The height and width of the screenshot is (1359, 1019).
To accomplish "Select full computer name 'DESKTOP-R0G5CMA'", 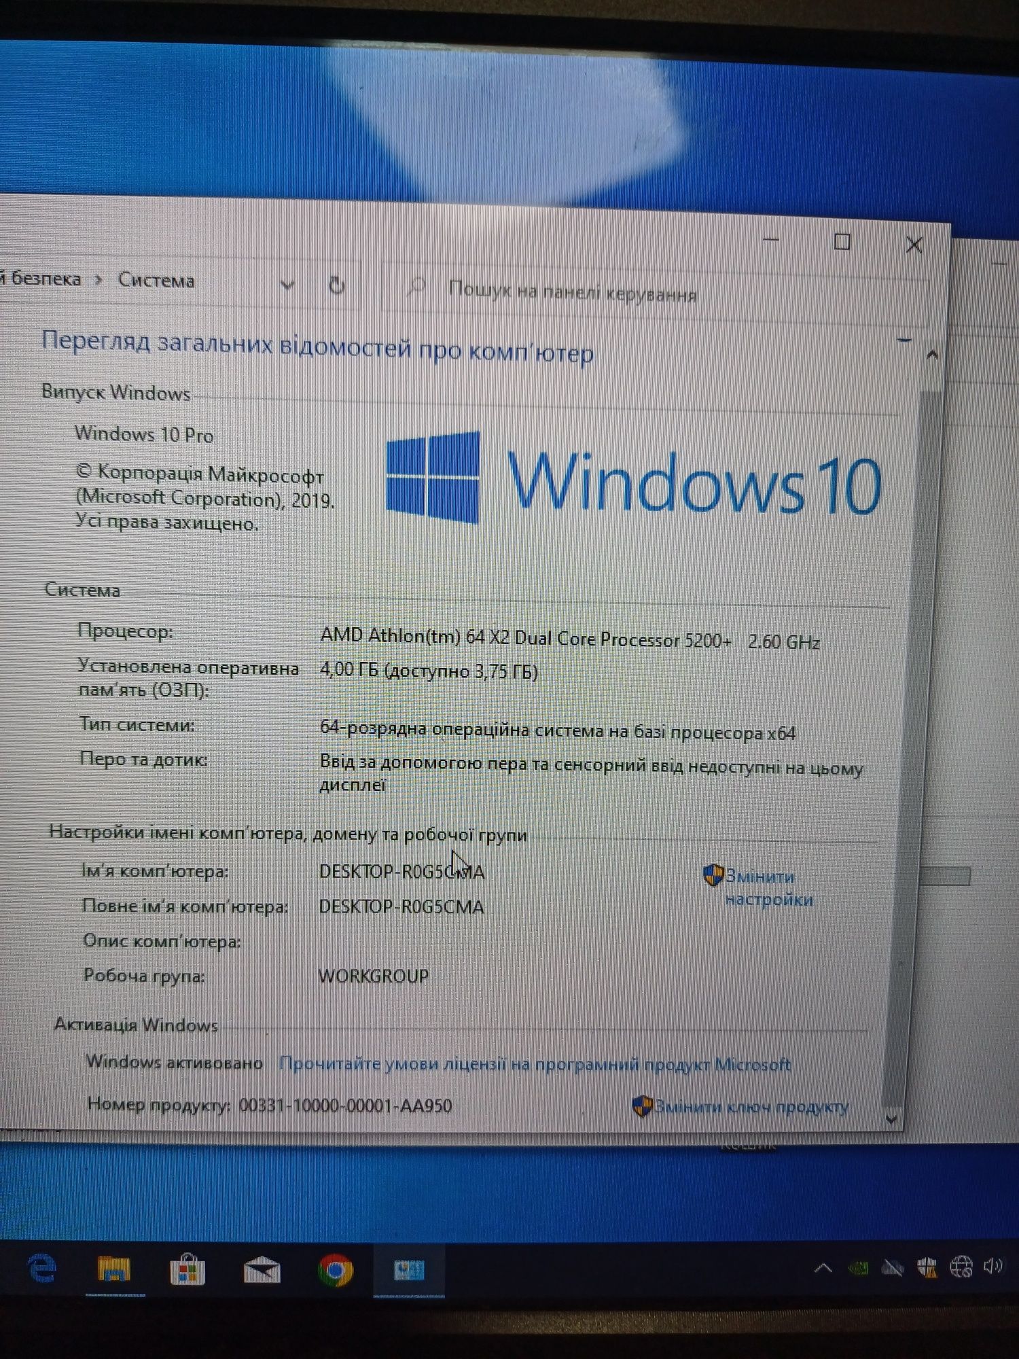I will tap(401, 906).
